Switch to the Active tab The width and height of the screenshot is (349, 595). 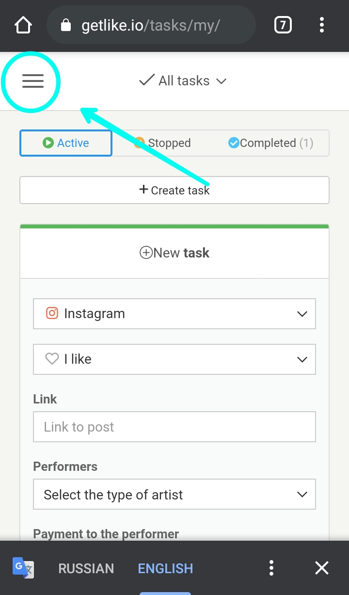[x=66, y=143]
